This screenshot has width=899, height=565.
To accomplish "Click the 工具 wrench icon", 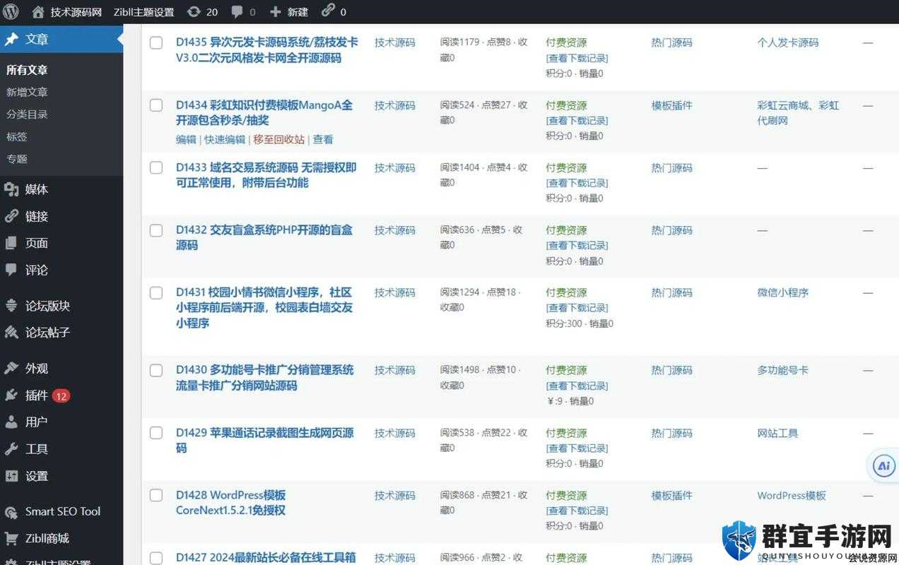I will tap(11, 448).
